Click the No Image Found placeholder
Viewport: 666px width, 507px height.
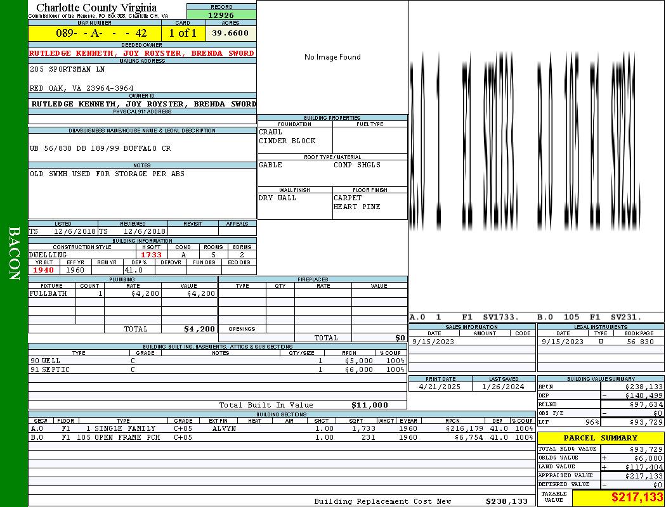(332, 57)
